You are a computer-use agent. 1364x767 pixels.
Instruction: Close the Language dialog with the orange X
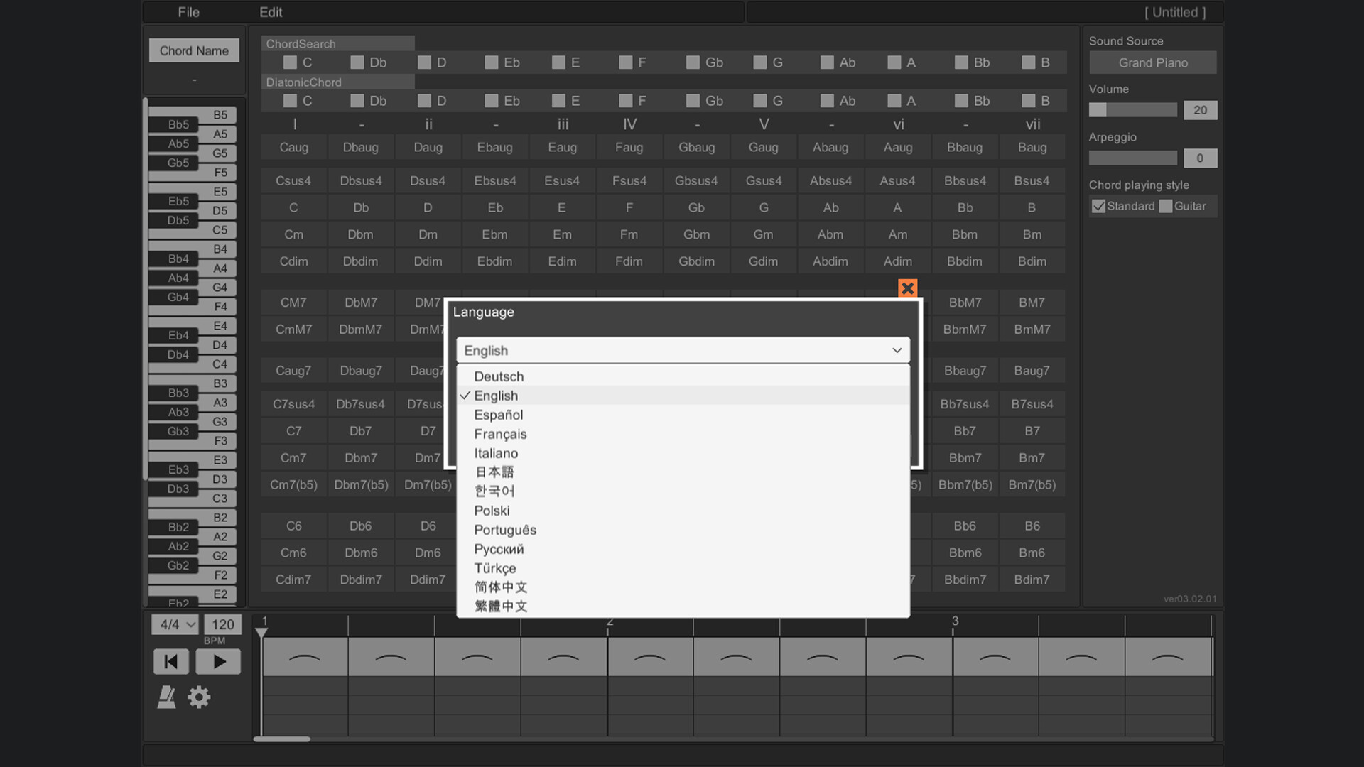pyautogui.click(x=907, y=288)
